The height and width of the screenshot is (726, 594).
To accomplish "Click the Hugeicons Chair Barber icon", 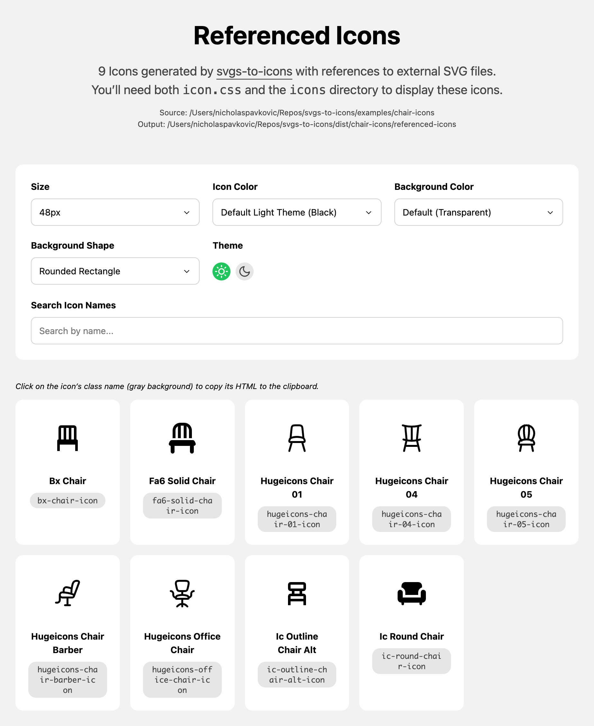I will coord(67,594).
